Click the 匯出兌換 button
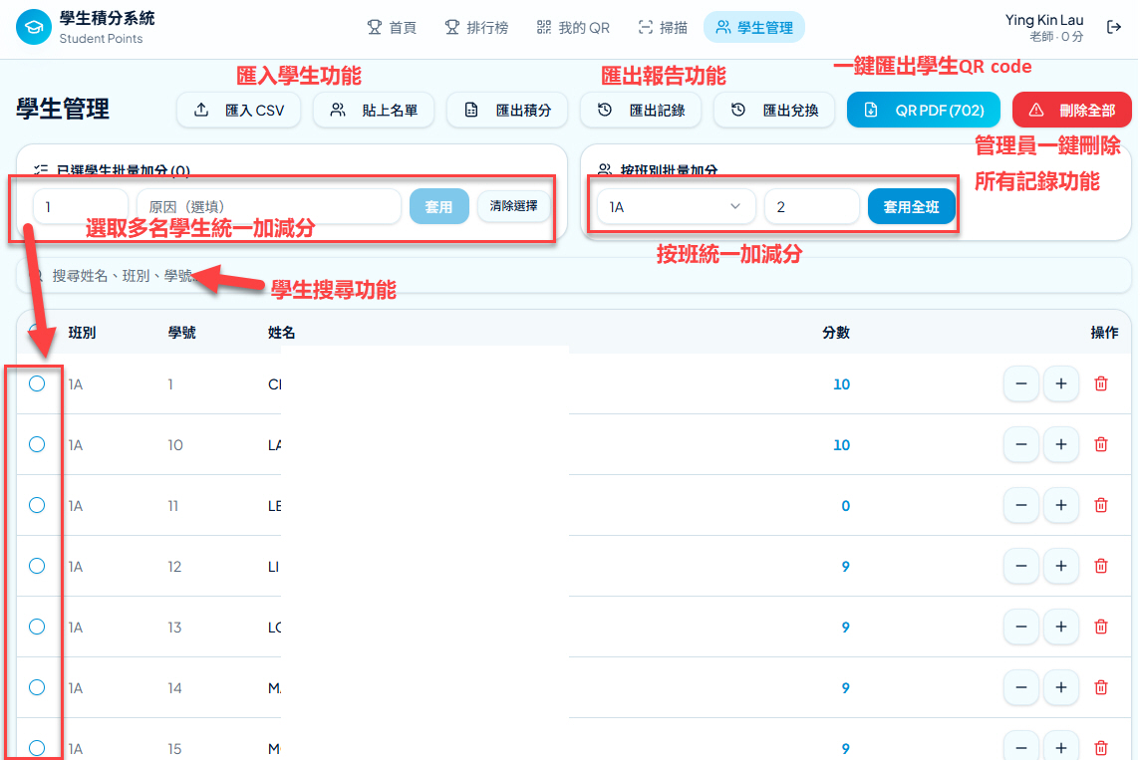This screenshot has width=1140, height=760. (774, 110)
